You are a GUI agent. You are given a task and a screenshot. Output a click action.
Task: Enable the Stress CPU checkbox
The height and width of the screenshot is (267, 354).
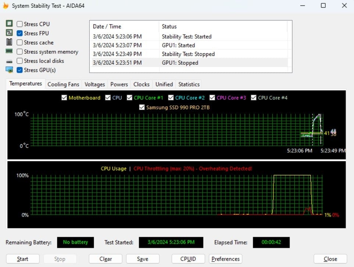click(20, 24)
